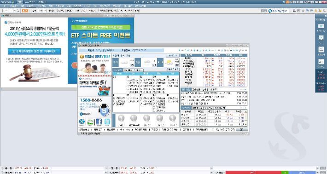Select the Wed column header in calendar
This screenshot has height=174, width=327.
pos(146,74)
